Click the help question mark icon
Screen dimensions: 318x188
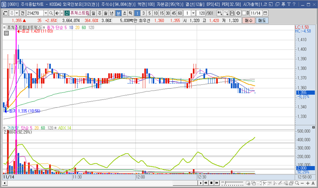294,4
